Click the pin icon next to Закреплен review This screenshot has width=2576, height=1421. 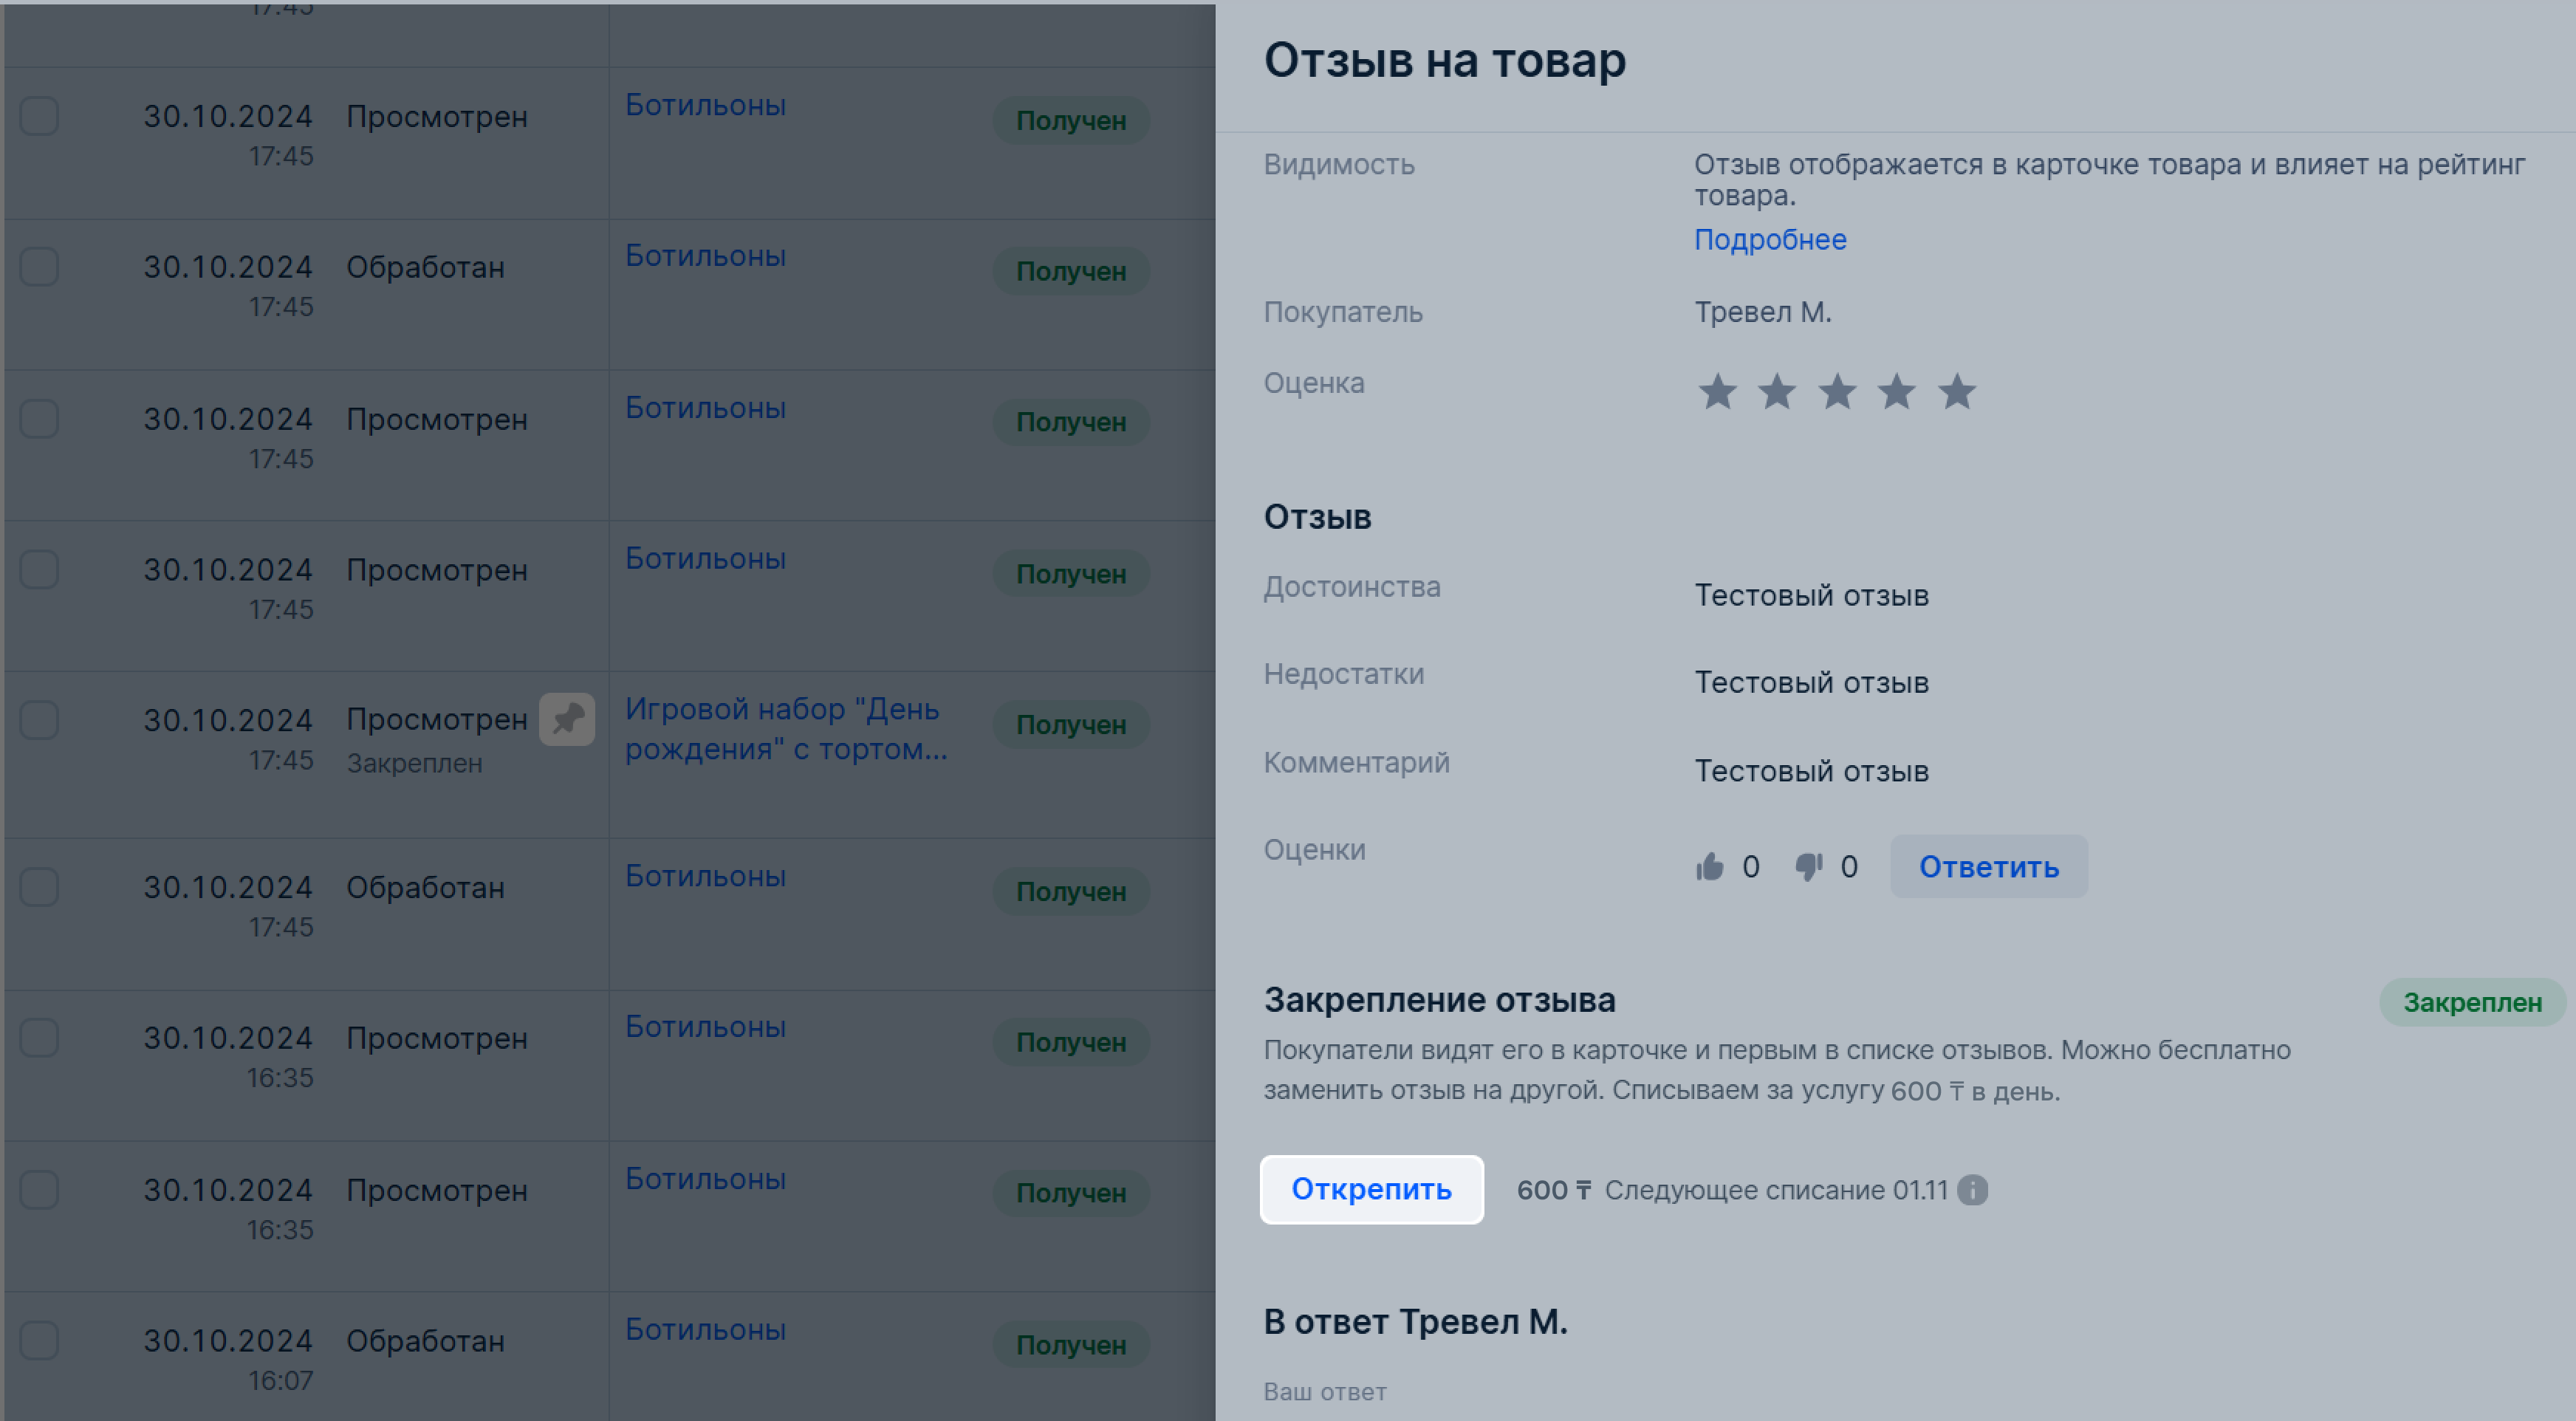[567, 719]
